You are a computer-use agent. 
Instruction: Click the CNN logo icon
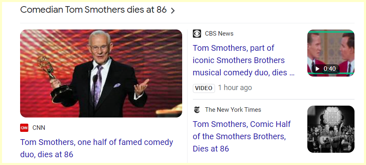(x=24, y=128)
